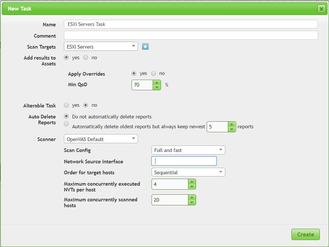
Task: Decrease maximum concurrently scanned hosts
Action: pos(192,202)
